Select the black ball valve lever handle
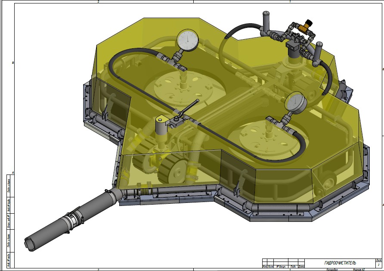Viewport: 384px width, 271px height. pyautogui.click(x=189, y=108)
